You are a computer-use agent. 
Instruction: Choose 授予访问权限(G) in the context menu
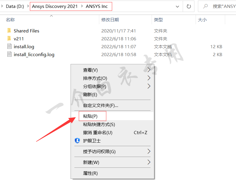(x=112, y=151)
